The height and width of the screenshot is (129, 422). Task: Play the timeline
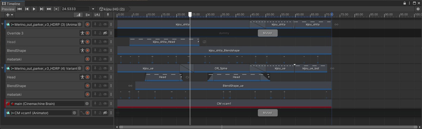34,9
